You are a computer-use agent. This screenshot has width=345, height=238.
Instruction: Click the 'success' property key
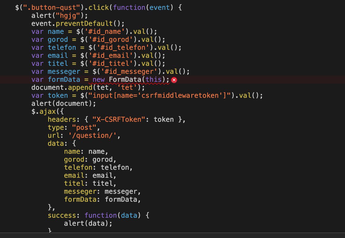click(x=62, y=215)
